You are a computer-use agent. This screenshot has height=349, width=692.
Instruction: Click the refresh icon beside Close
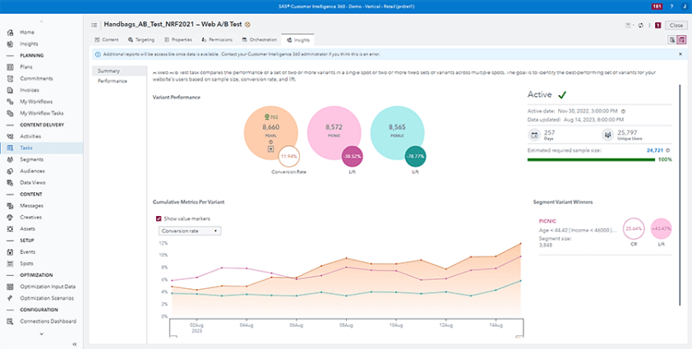641,25
